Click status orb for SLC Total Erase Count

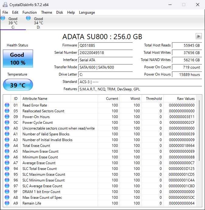pos(7,168)
